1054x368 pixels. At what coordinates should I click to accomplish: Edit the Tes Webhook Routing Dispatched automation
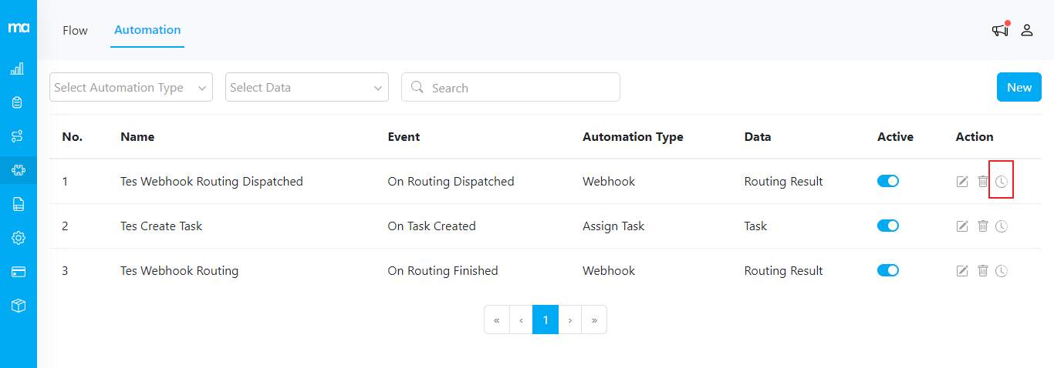[x=962, y=182]
